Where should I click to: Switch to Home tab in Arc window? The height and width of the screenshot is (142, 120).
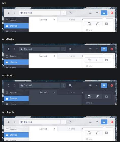tap(72, 20)
